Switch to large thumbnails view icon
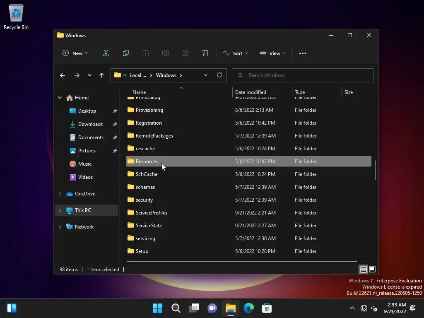 pos(372,269)
